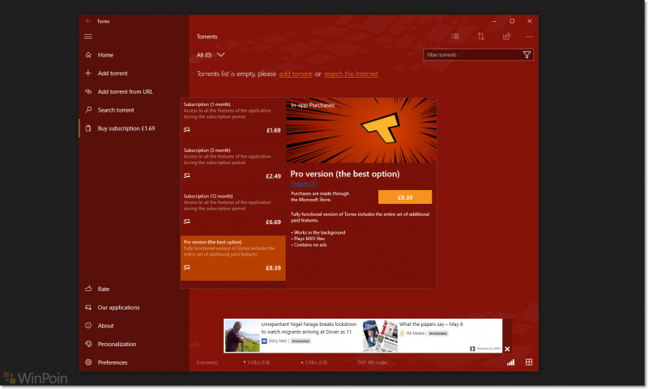Click the funnel filter icon
The image size is (648, 389).
(x=527, y=55)
